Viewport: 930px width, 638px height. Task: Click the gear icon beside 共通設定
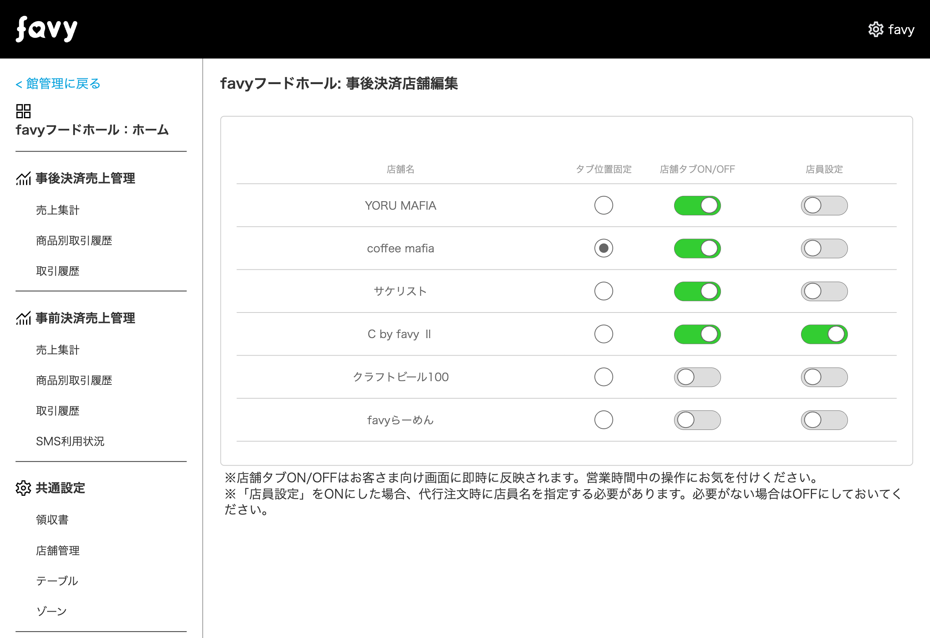click(x=23, y=488)
